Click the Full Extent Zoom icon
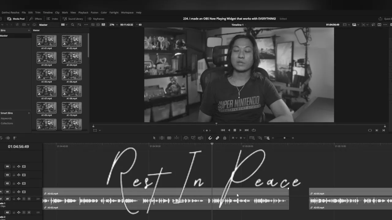The width and height of the screenshot is (392, 220). 252,138
